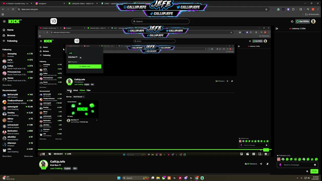
Task: Open xQc recommended channel
Action: [x=18, y=150]
